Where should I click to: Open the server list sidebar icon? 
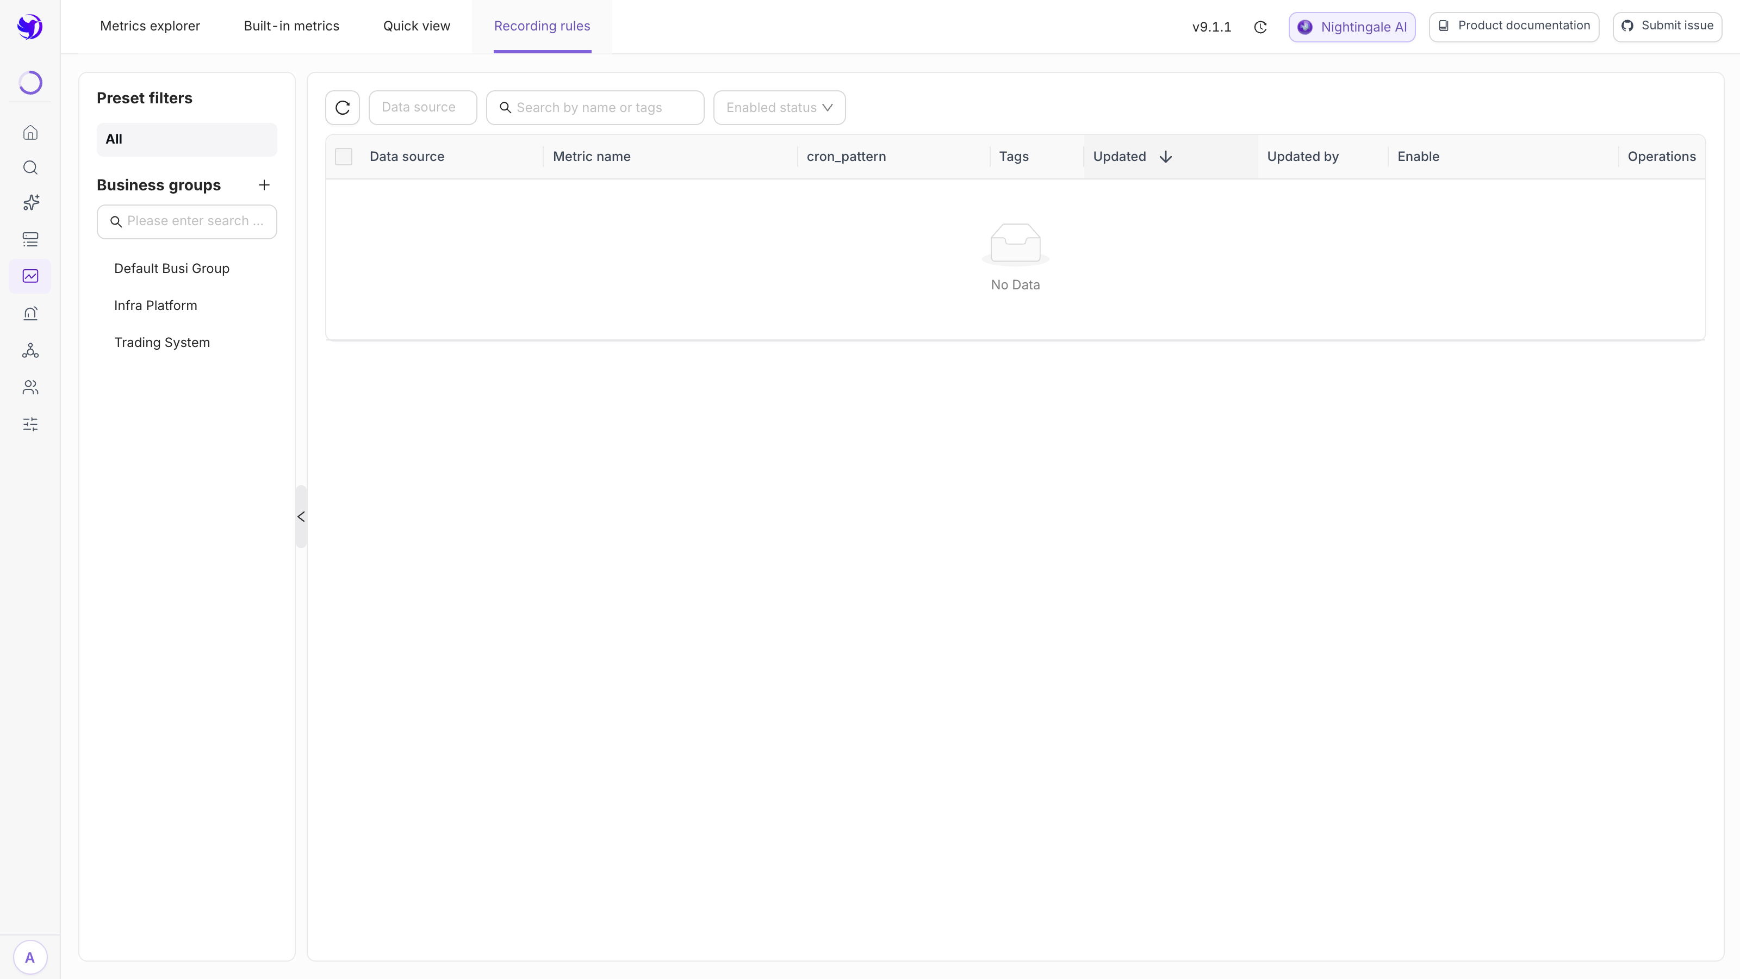[30, 239]
